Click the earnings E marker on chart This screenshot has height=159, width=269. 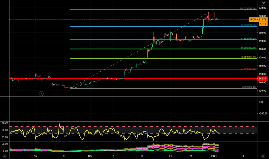(41, 93)
